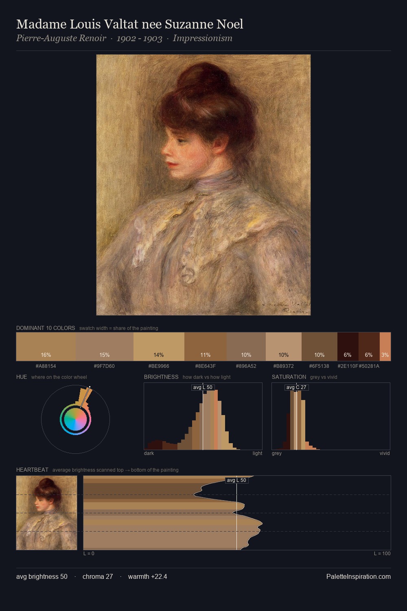Click the swatch above the #B89372 label
Image resolution: width=407 pixels, height=611 pixels.
click(284, 347)
